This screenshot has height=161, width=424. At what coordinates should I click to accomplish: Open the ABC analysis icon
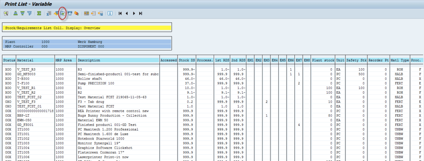point(77,13)
